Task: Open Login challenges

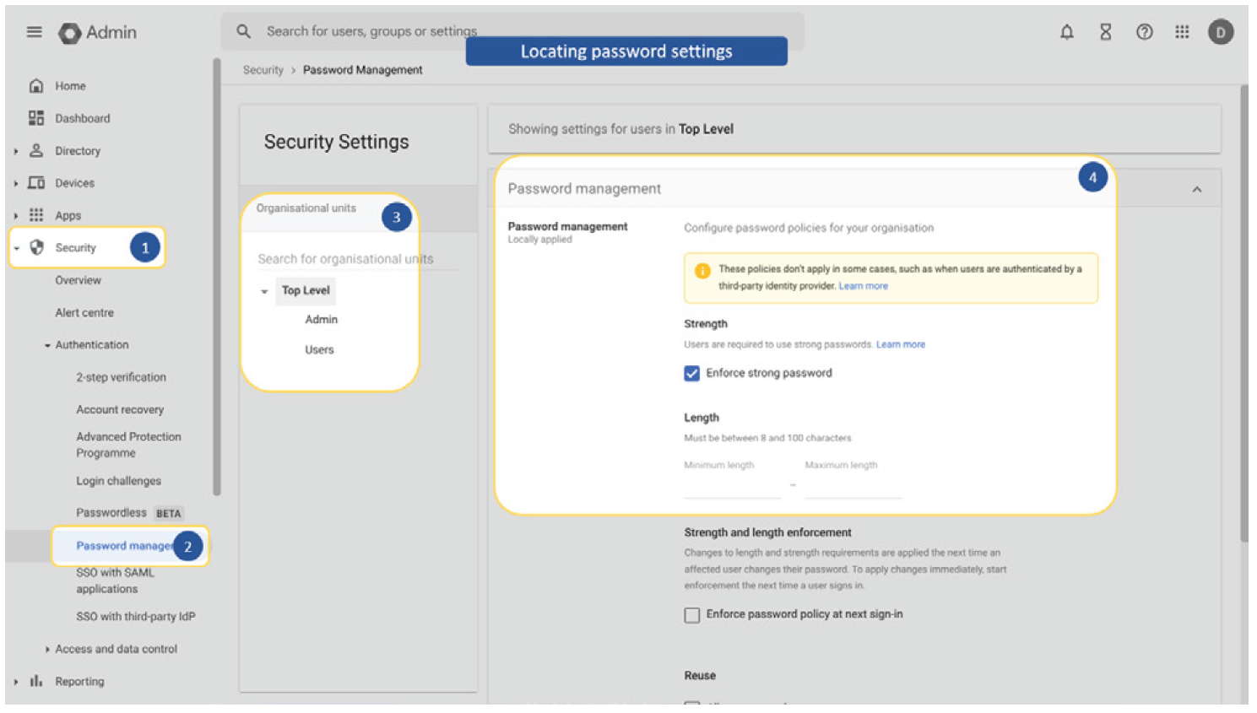Action: pos(118,481)
